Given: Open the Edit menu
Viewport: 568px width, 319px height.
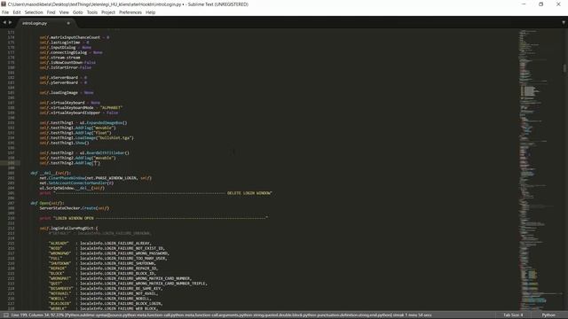Looking at the screenshot, I should (17, 12).
